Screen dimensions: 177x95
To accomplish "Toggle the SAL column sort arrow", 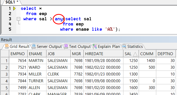I will 135,54.
